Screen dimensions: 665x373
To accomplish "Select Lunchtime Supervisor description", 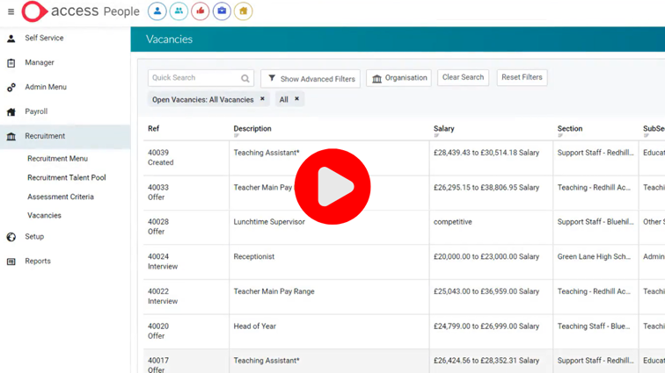I will [x=269, y=222].
